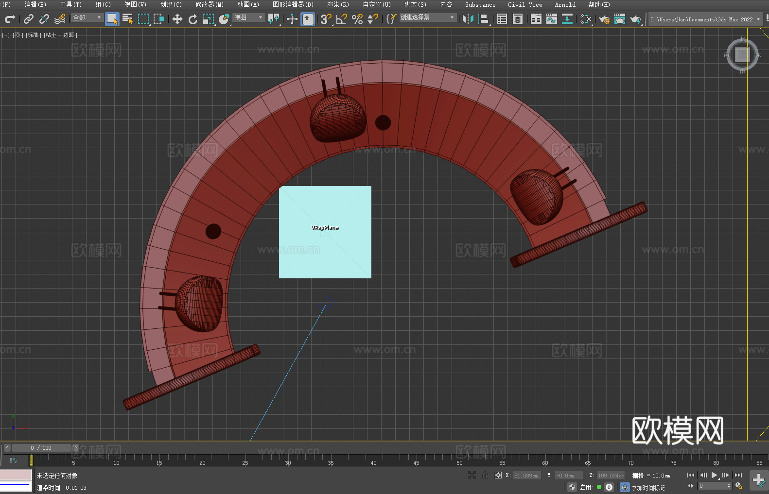
Task: Click Use Pivot Point Center icon
Action: [274, 19]
